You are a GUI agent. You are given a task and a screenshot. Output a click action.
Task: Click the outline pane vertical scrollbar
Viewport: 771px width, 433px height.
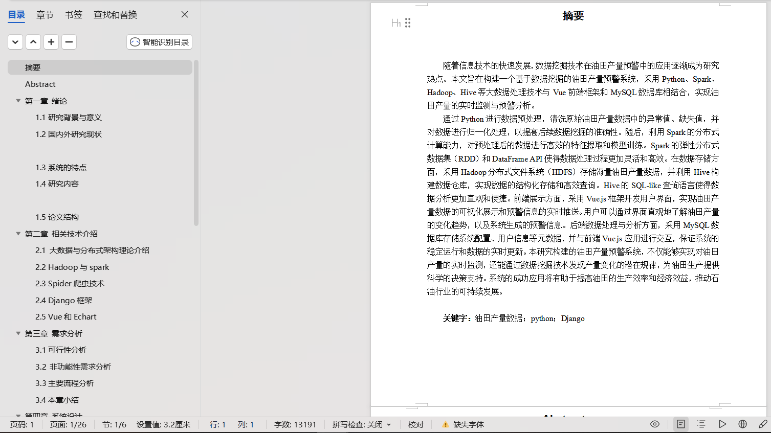(x=196, y=143)
